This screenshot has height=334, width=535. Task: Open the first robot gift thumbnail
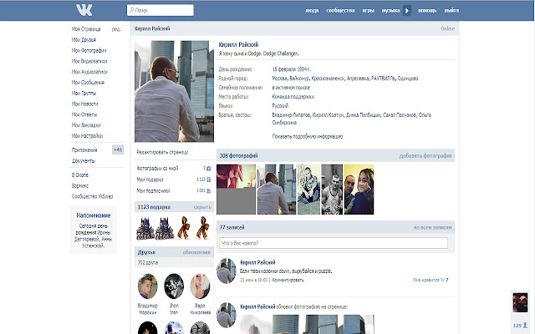coord(145,228)
